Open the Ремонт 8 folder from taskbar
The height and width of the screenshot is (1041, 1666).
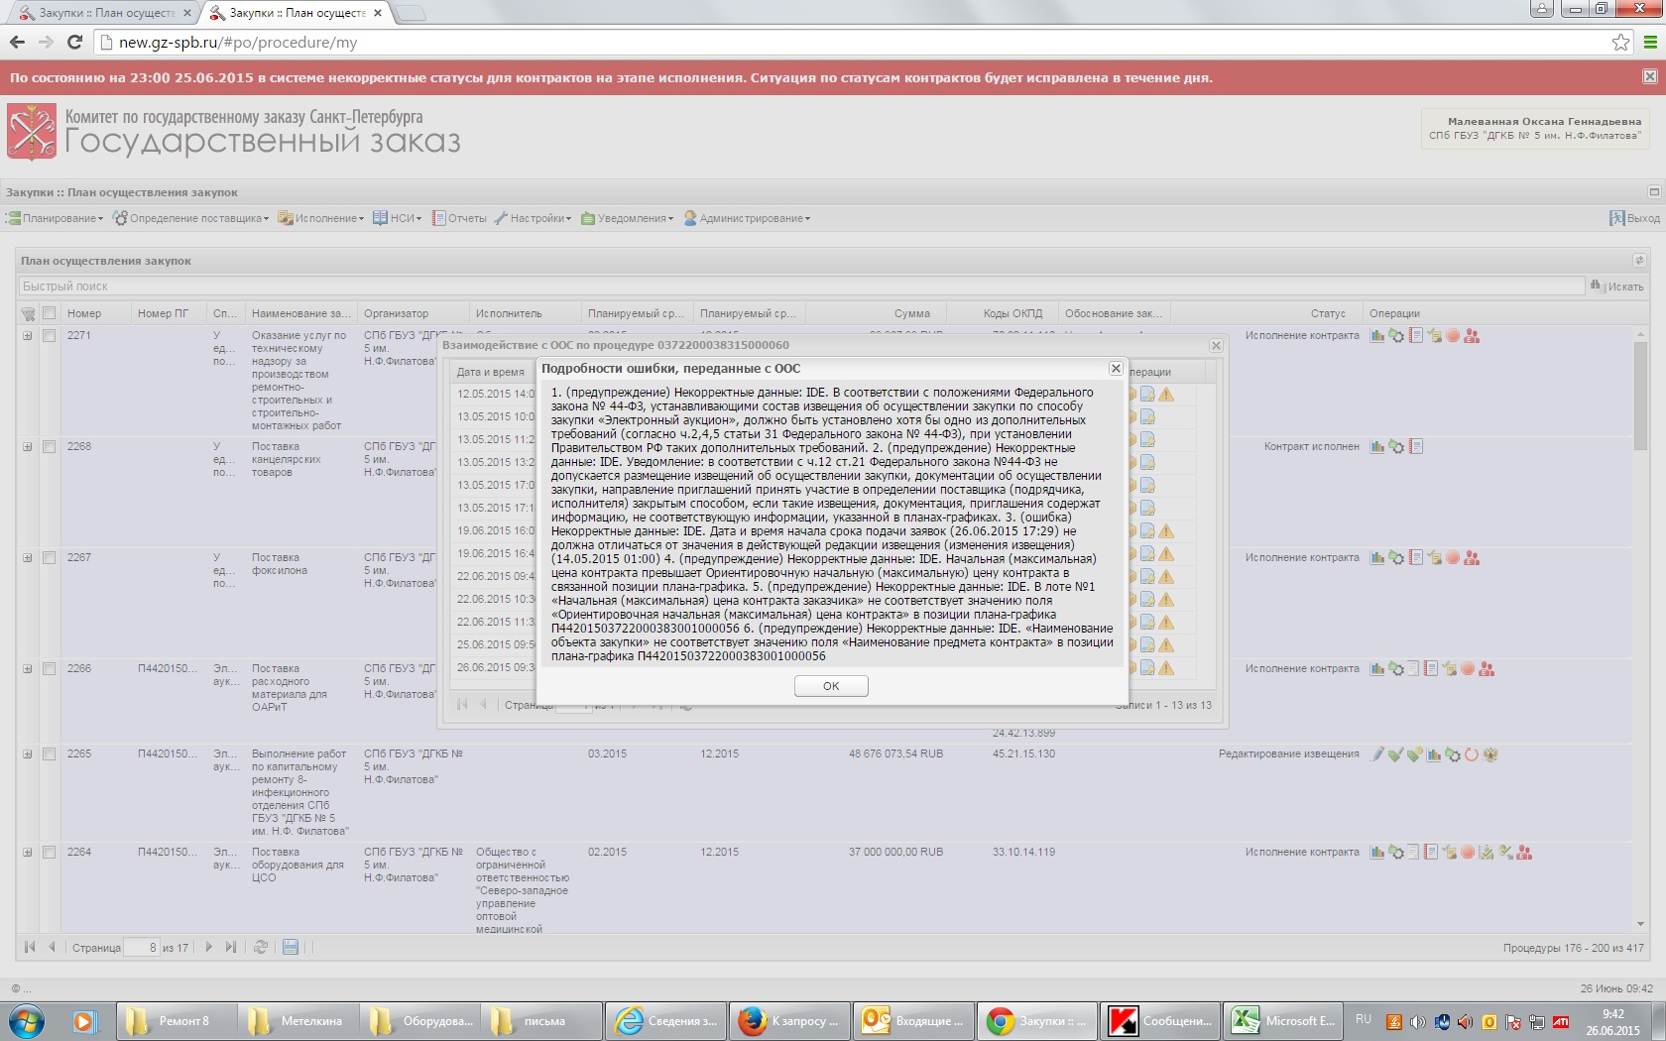tap(177, 1021)
